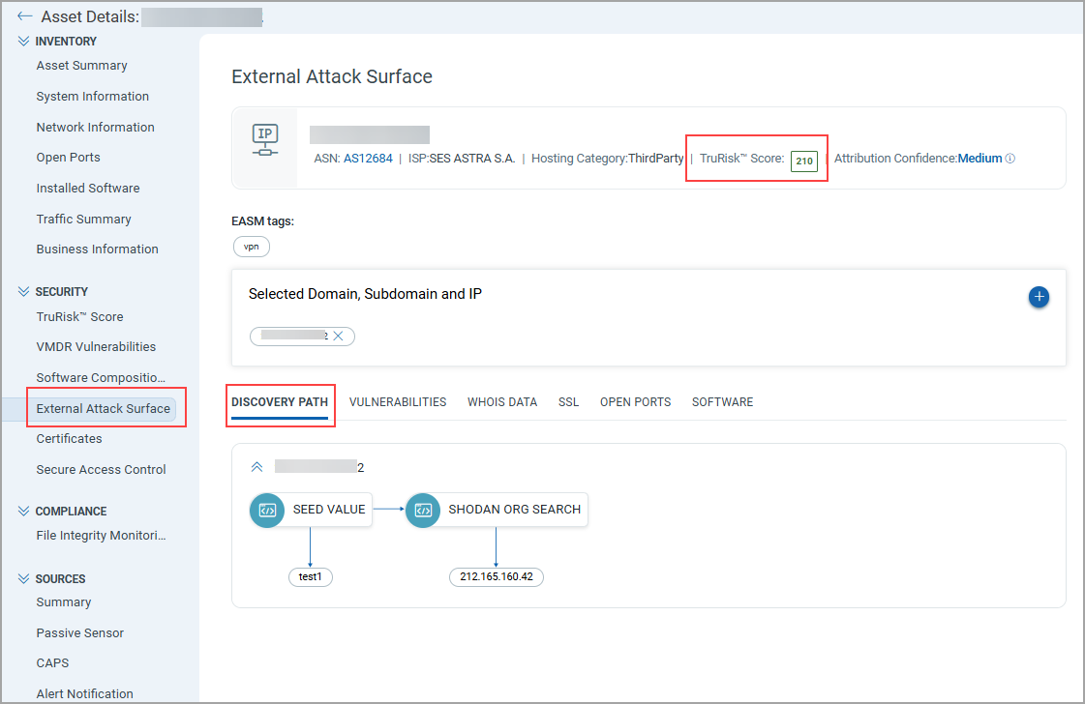Collapse the COMPLIANCE section
The width and height of the screenshot is (1085, 704).
(x=23, y=511)
